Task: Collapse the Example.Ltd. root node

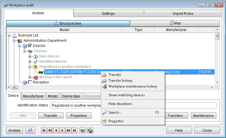Action: pos(9,35)
